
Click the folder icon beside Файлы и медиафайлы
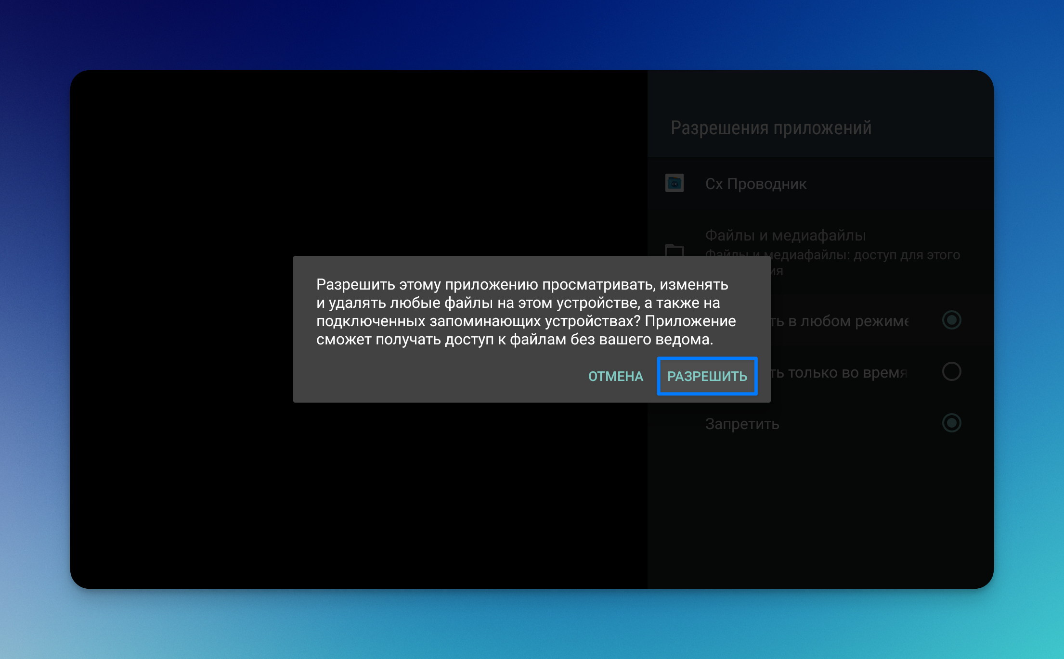674,250
